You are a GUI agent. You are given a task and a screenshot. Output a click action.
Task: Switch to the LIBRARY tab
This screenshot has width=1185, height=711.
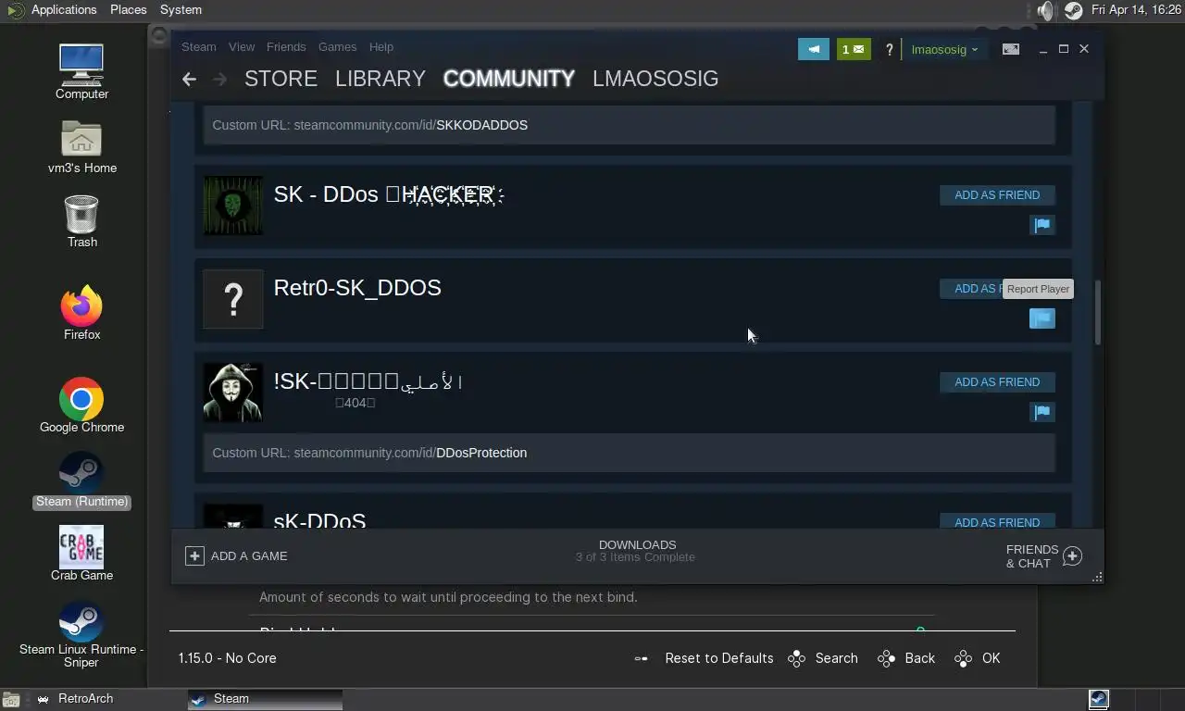point(380,79)
